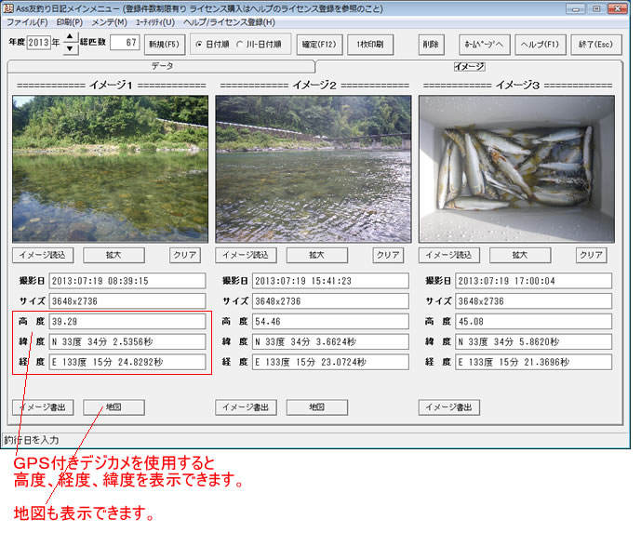Click the year increment up arrow
The width and height of the screenshot is (641, 533).
tap(70, 38)
